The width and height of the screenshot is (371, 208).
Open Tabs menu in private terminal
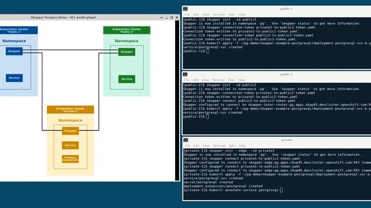232,146
